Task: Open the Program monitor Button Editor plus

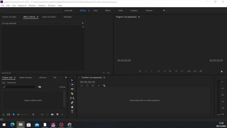Action: pos(222,71)
